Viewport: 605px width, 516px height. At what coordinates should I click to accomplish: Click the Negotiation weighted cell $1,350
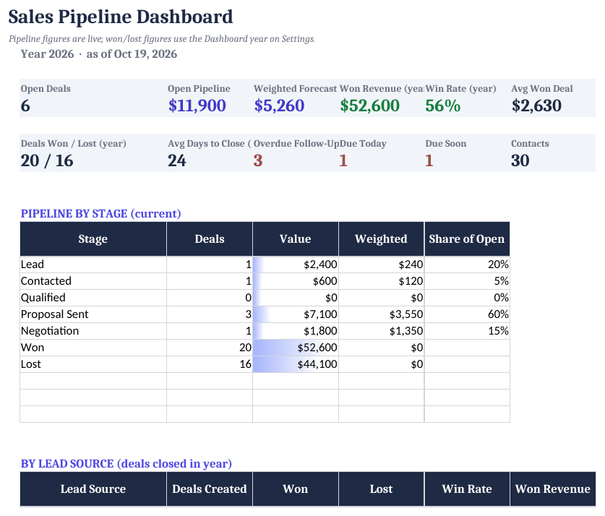(381, 331)
